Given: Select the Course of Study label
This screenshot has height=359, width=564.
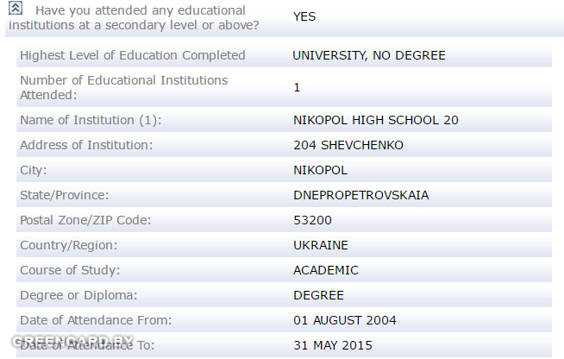Looking at the screenshot, I should 70,270.
